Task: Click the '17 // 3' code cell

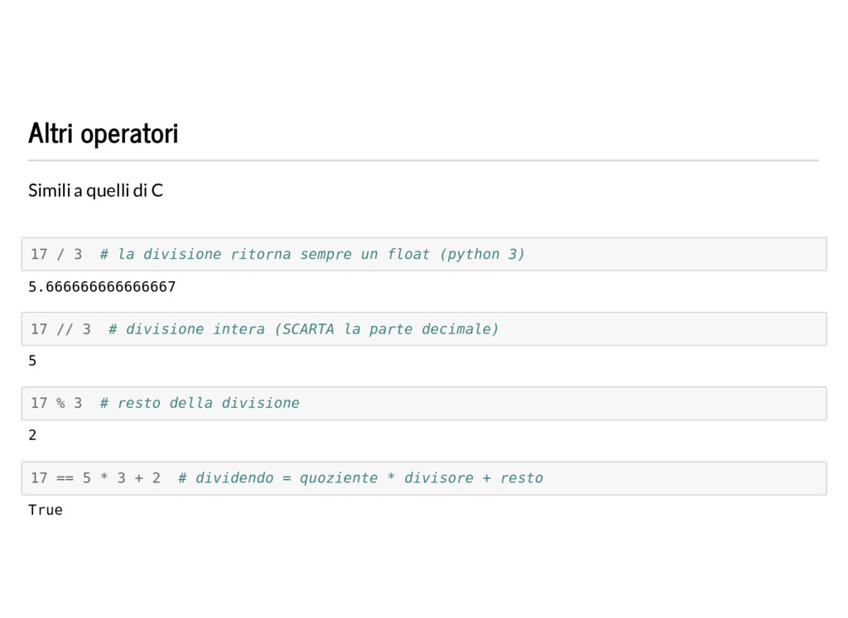Action: tap(424, 329)
